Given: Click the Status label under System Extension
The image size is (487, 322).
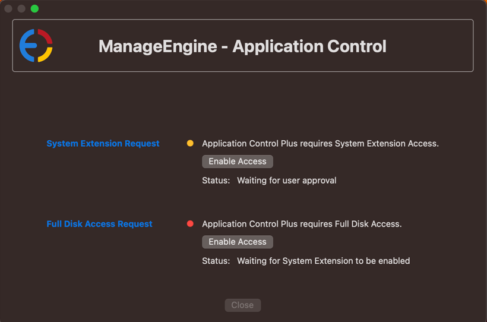Looking at the screenshot, I should tap(216, 180).
